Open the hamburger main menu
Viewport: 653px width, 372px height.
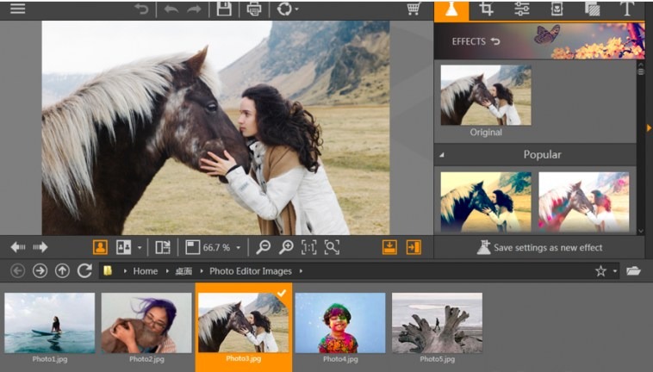[18, 9]
